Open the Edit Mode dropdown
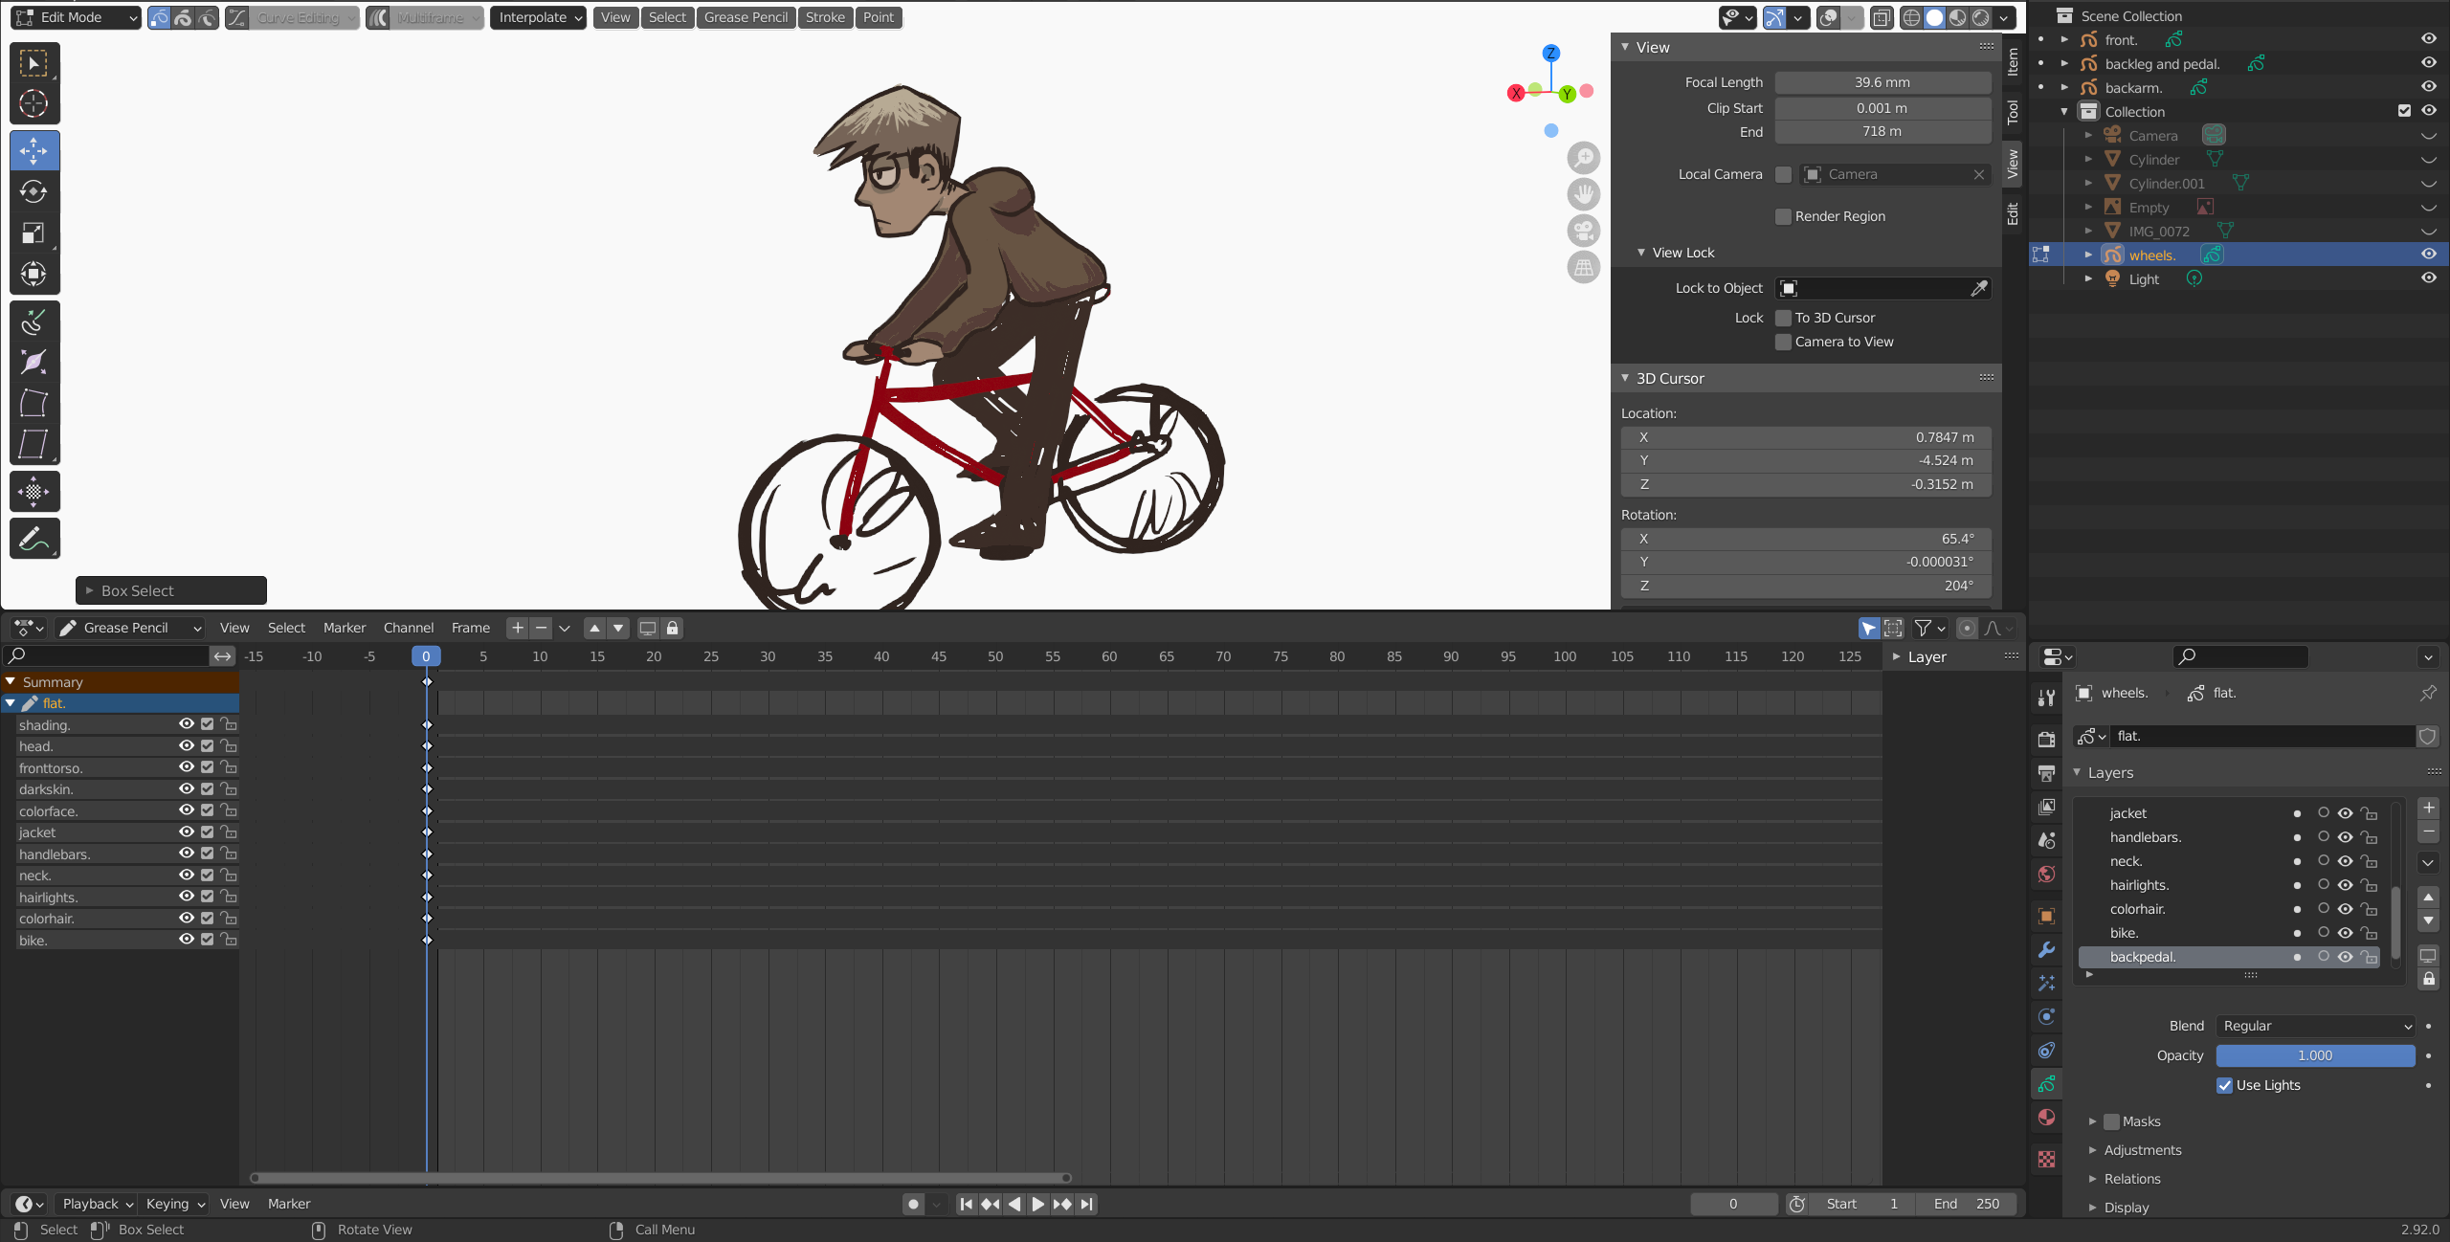Image resolution: width=2450 pixels, height=1242 pixels. click(x=77, y=17)
